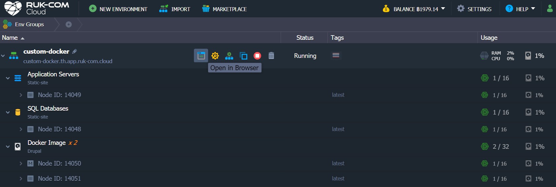Click the region flag tag icon

click(336, 55)
